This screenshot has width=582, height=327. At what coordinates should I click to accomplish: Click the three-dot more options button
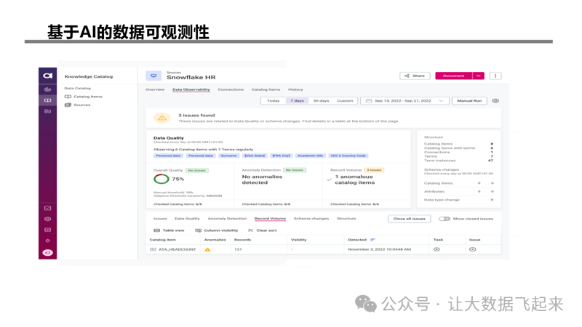tap(495, 76)
